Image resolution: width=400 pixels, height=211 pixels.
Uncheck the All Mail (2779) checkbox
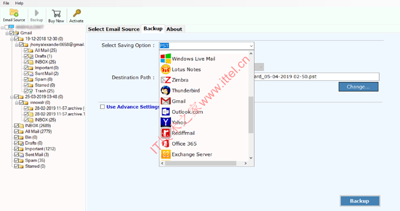click(x=16, y=132)
